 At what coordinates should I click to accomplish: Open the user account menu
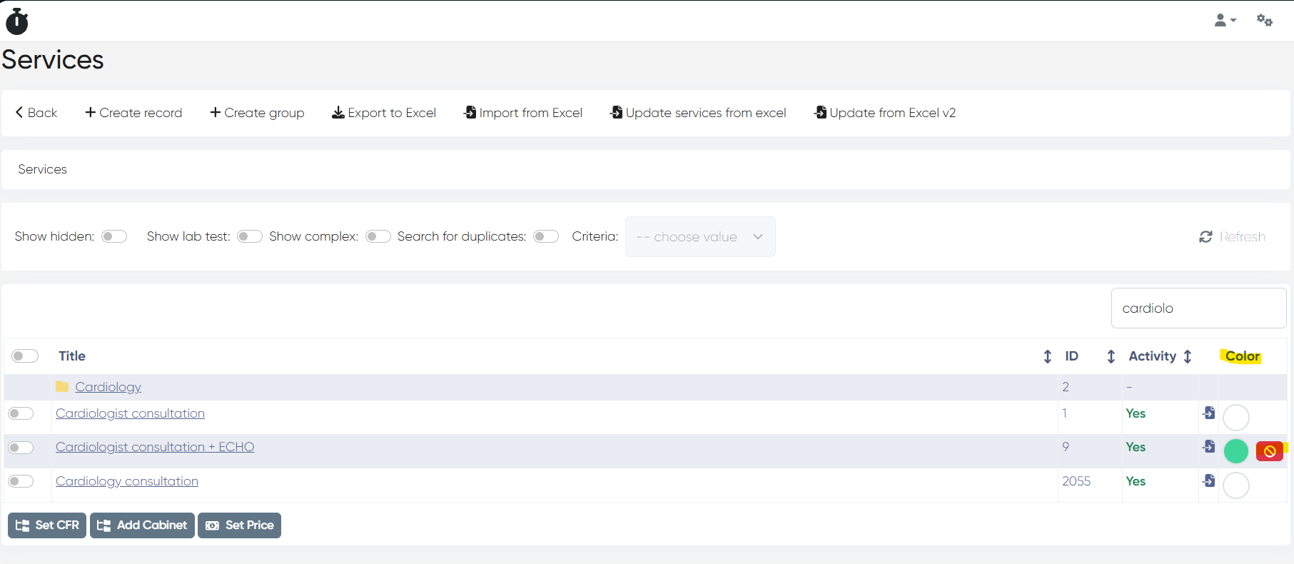tap(1224, 21)
